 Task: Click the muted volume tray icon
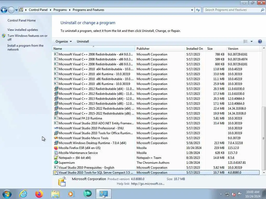(x=234, y=194)
